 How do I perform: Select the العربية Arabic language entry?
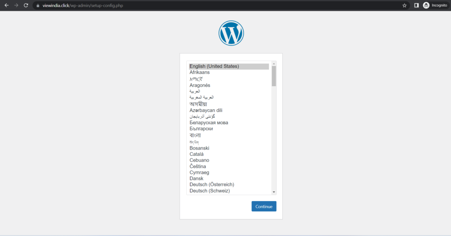(x=229, y=92)
